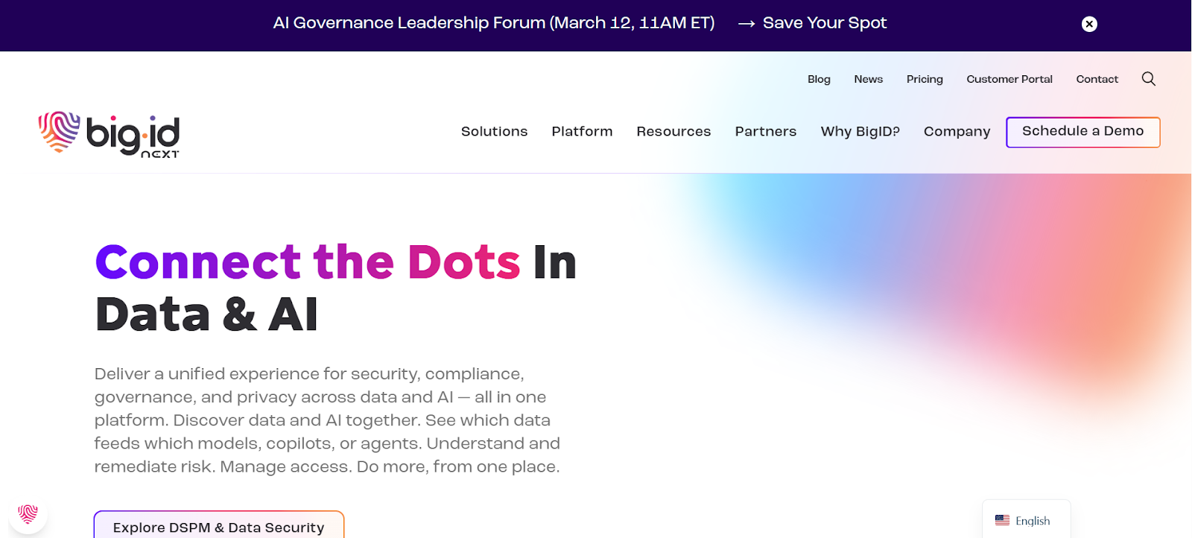This screenshot has width=1192, height=538.
Task: Select Why BigID? in navigation
Action: (860, 132)
